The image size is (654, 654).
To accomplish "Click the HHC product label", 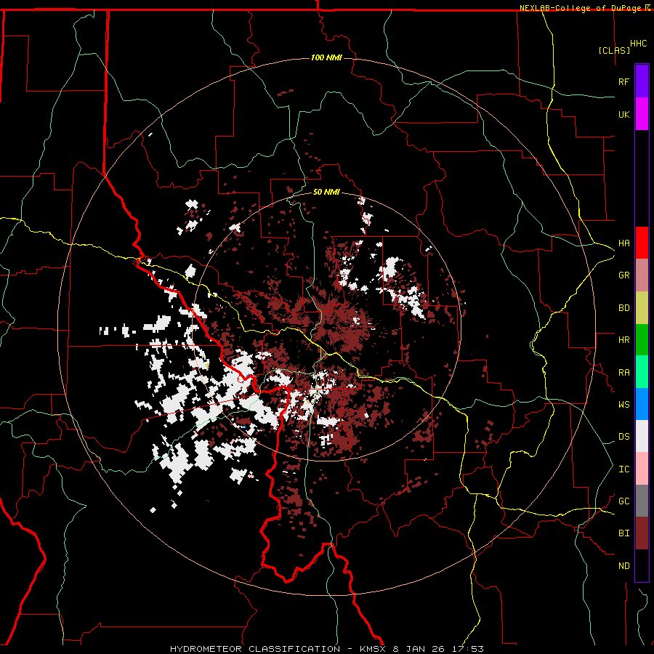I will (639, 44).
